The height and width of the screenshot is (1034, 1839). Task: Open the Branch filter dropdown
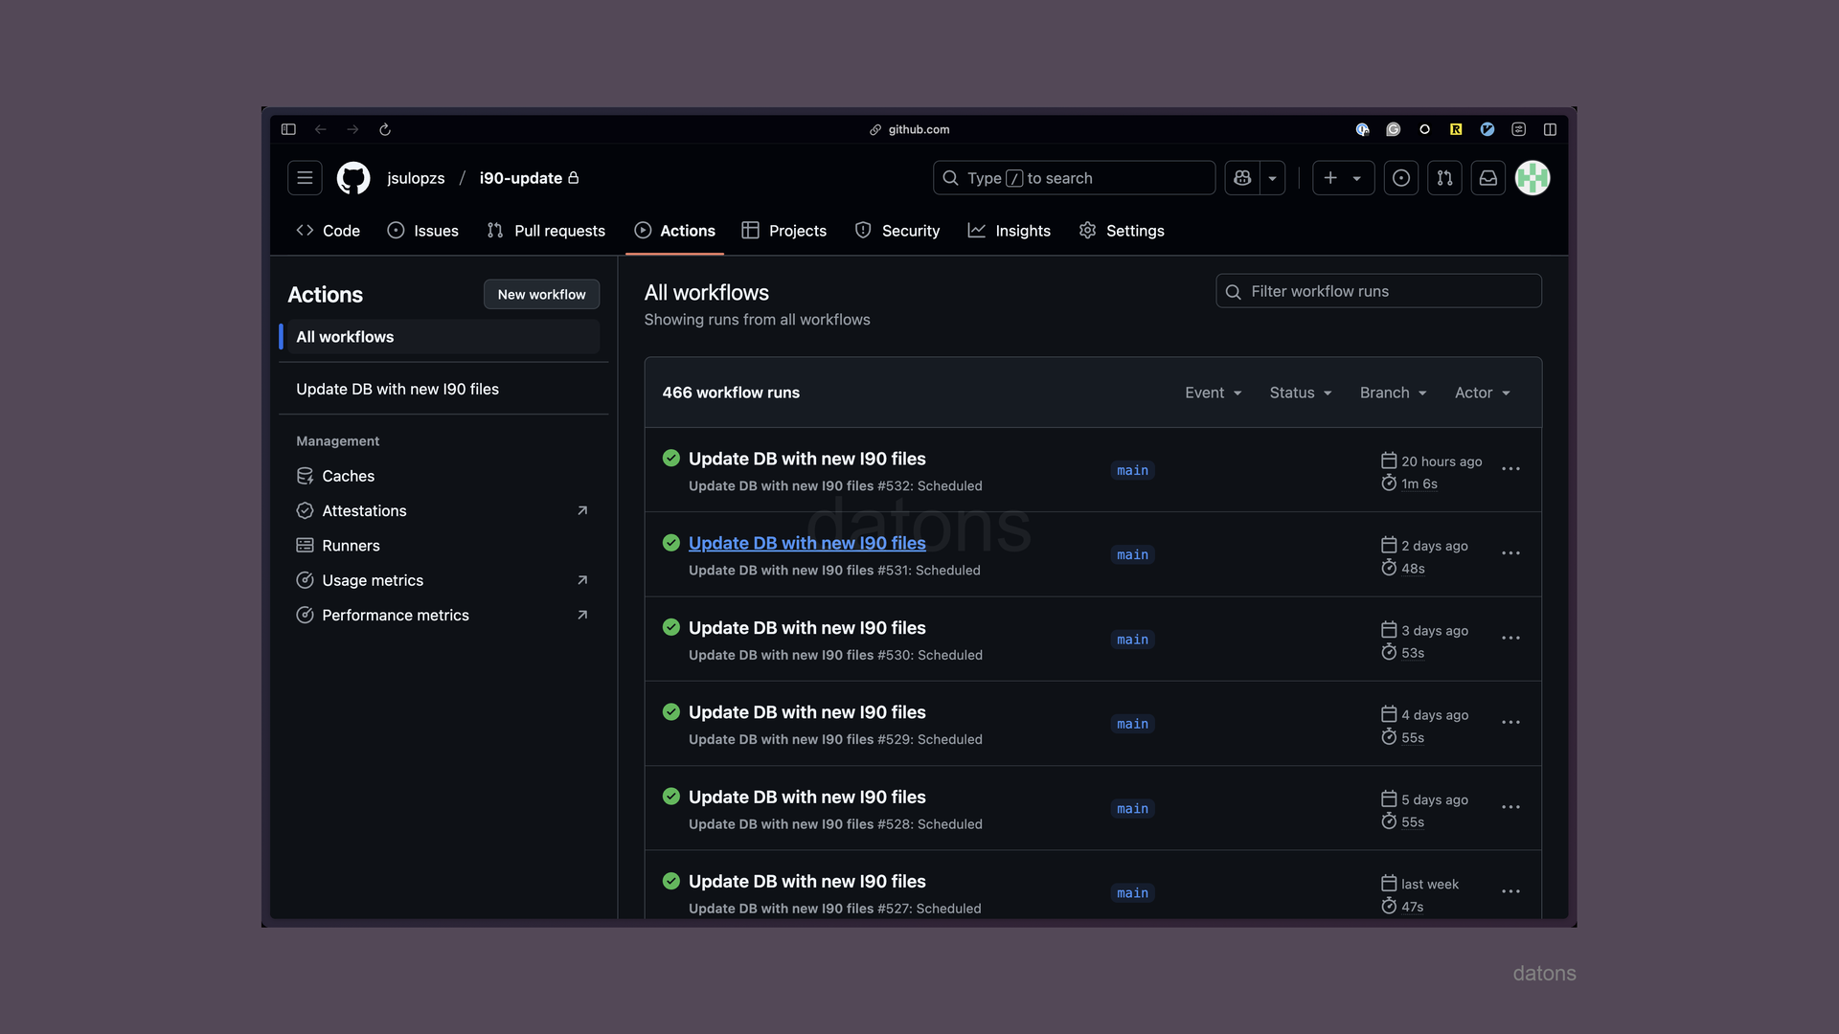[1393, 393]
